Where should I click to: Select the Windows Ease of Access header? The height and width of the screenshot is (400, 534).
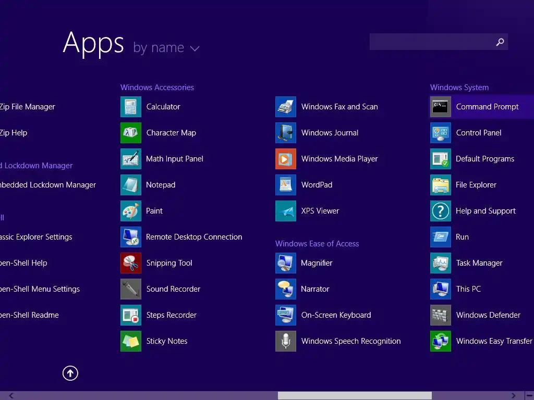pyautogui.click(x=317, y=244)
